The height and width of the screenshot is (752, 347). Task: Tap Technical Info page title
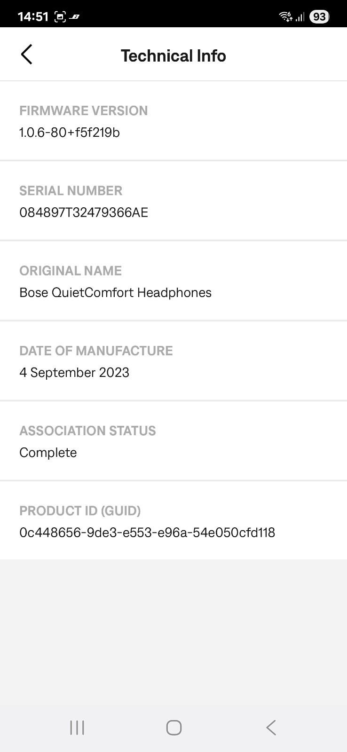click(173, 55)
